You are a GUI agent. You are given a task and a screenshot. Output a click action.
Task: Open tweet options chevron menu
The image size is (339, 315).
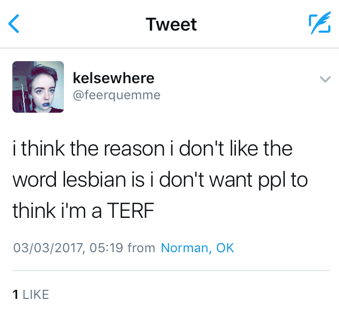click(324, 79)
